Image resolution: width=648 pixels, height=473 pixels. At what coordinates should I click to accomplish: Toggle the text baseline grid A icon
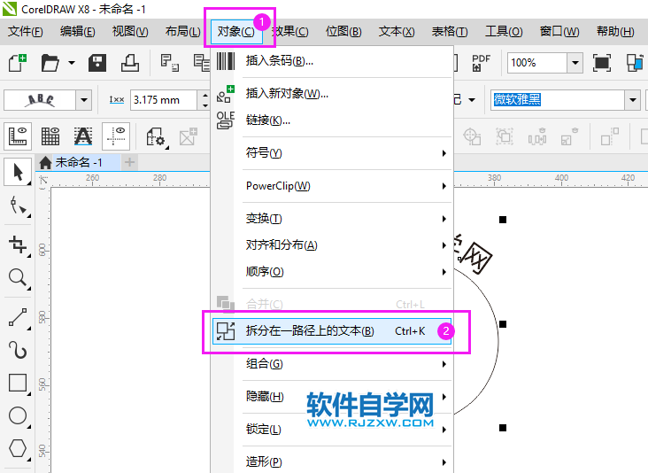83,136
